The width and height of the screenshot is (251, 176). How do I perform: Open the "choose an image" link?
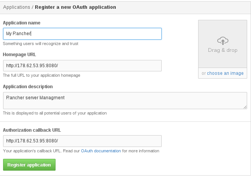225,73
